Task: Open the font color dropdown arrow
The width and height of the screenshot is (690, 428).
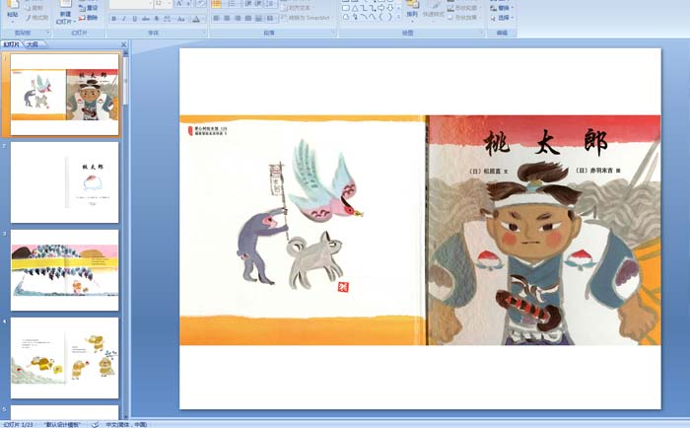Action: coord(203,19)
